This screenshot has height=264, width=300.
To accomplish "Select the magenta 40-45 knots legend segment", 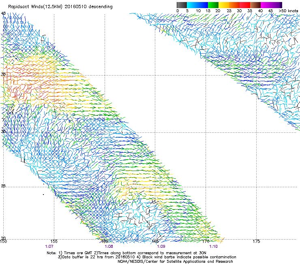I will [x=266, y=5].
